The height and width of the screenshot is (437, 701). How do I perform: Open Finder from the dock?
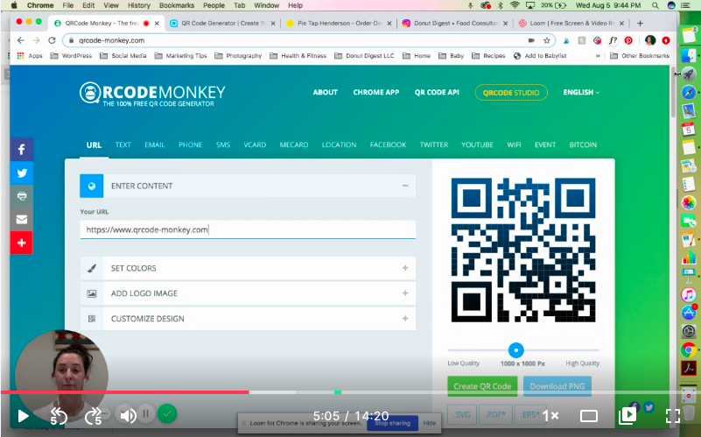tap(689, 55)
